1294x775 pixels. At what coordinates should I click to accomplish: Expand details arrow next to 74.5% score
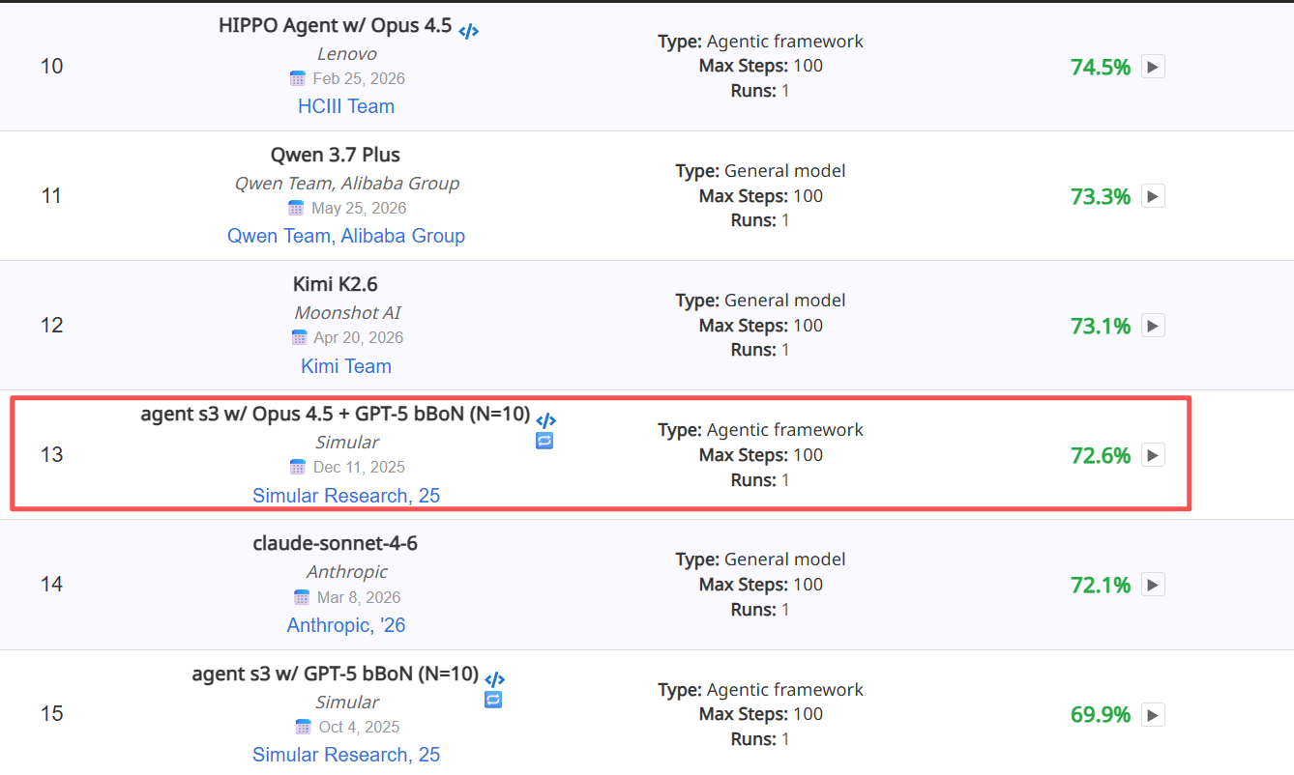click(x=1153, y=67)
